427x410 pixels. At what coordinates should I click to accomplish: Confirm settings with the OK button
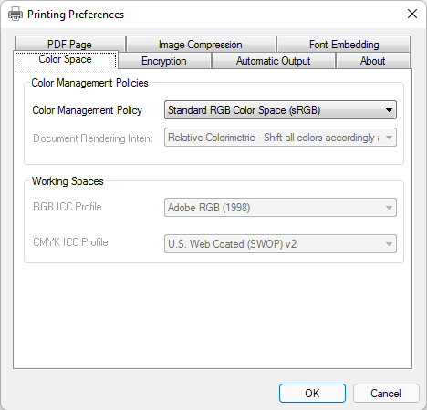312,394
